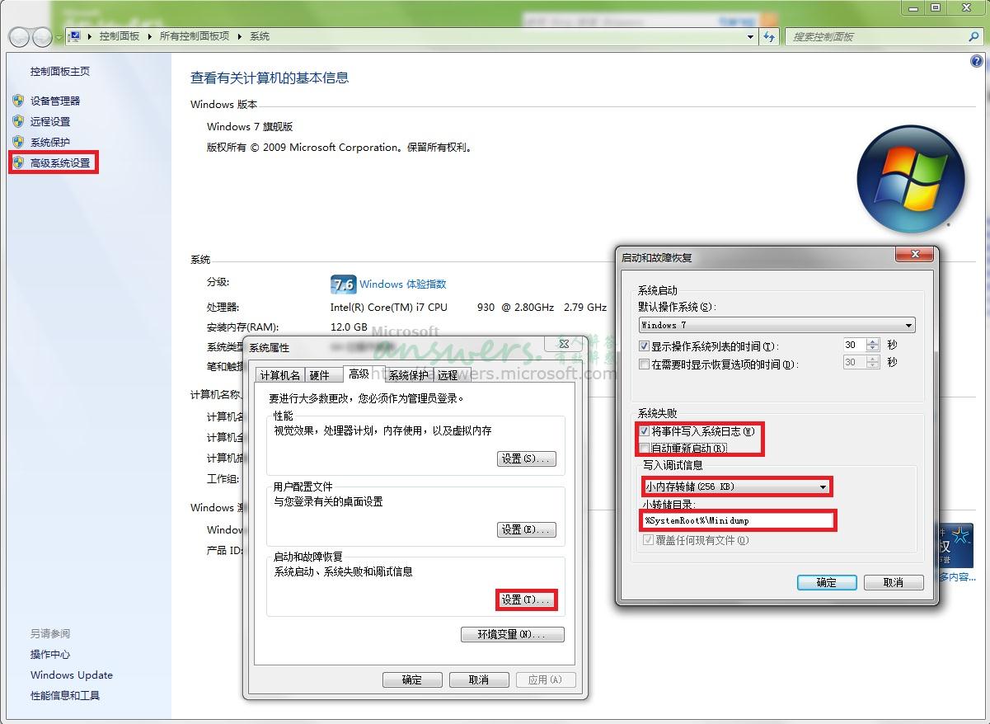Click OS list time spinner arrows
This screenshot has height=724, width=990.
click(x=872, y=346)
